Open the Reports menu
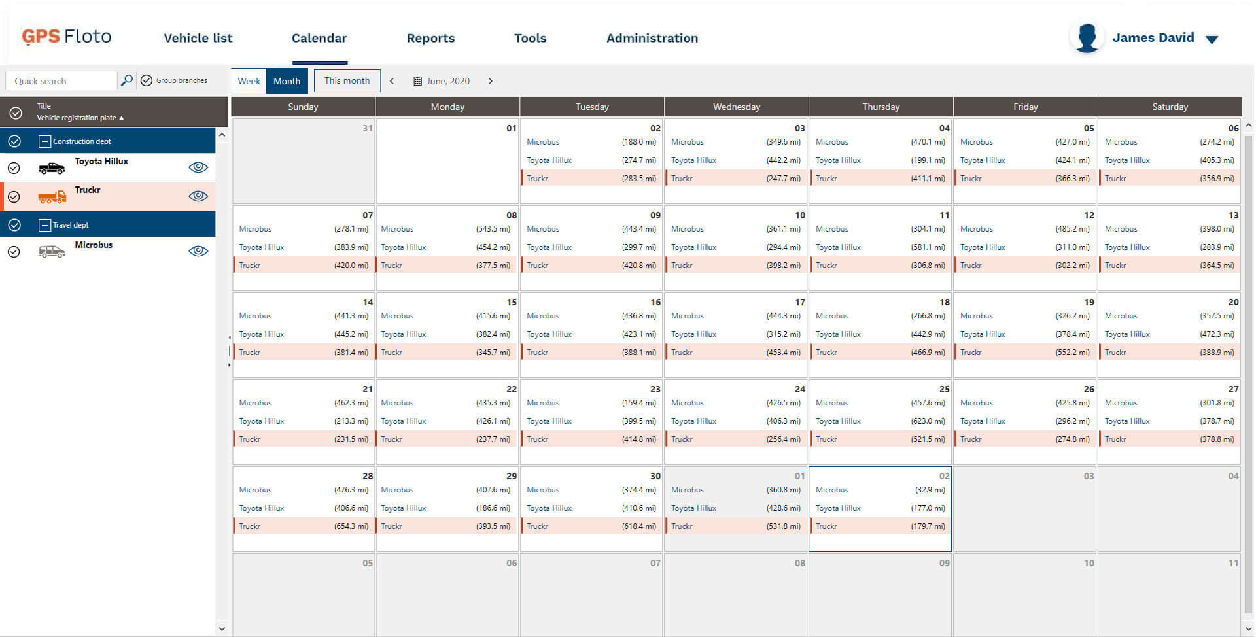The image size is (1256, 637). [x=430, y=38]
